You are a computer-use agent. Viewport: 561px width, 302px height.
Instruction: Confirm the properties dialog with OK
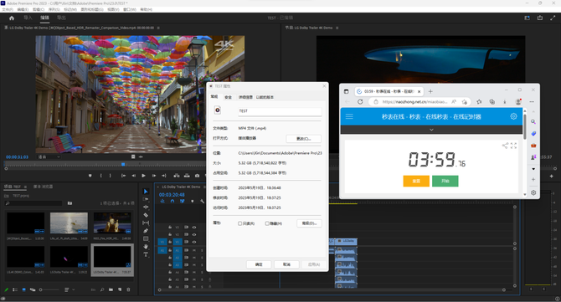coord(259,264)
